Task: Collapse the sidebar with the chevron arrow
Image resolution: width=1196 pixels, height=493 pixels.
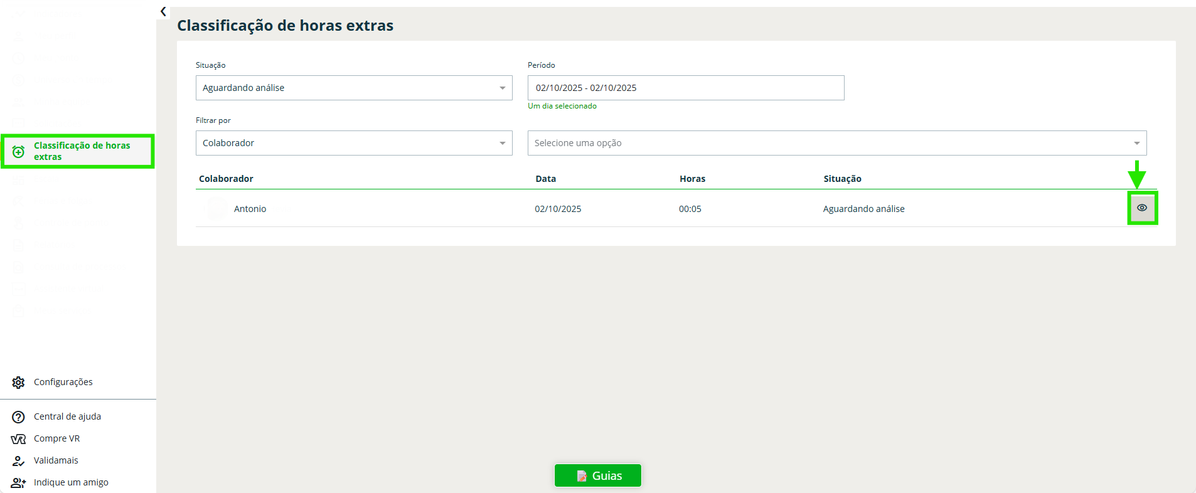Action: tap(163, 11)
